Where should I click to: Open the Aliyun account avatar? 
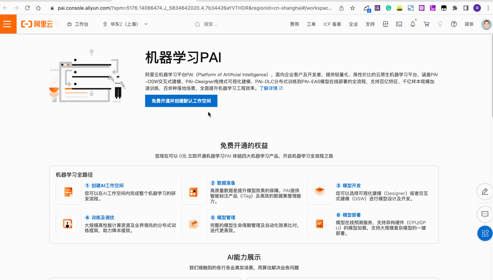[486, 24]
